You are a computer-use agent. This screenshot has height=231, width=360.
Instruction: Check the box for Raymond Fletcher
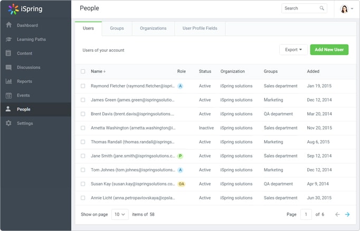83,86
